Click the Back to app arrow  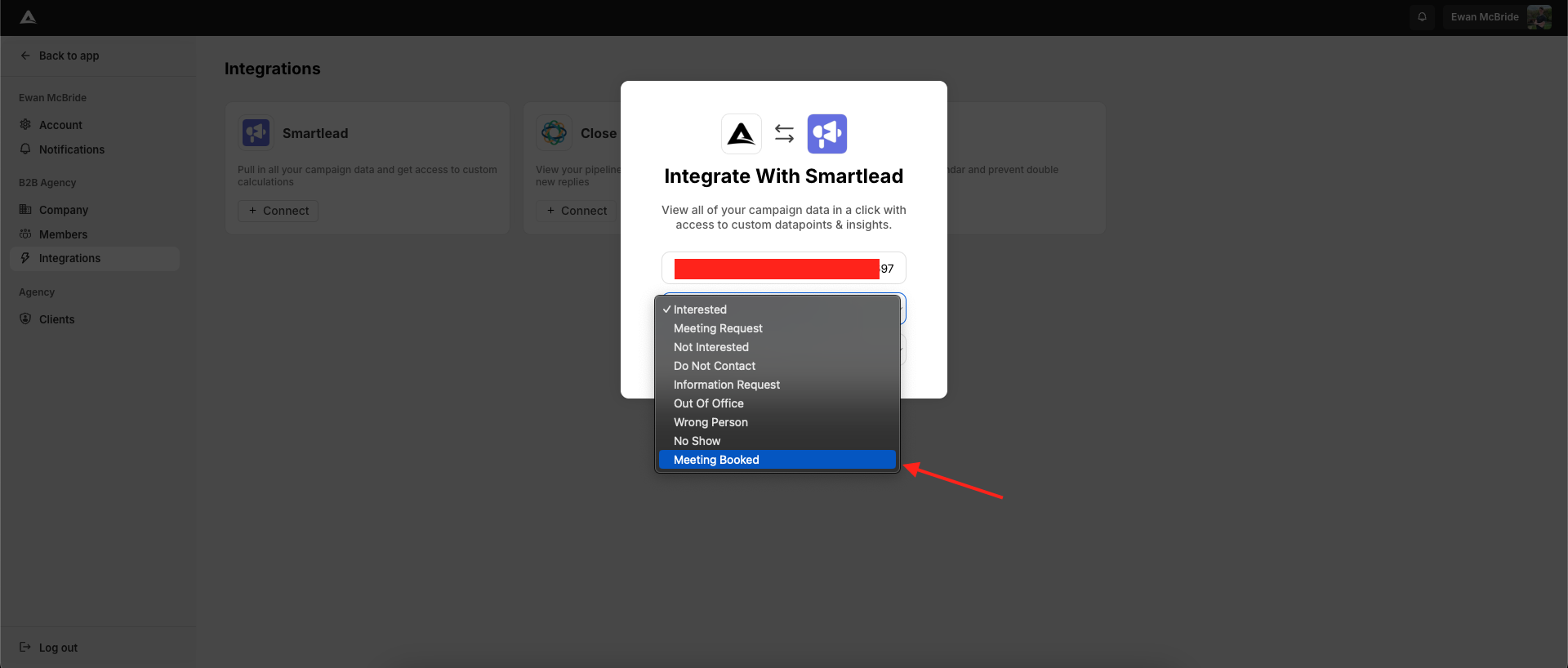point(25,56)
